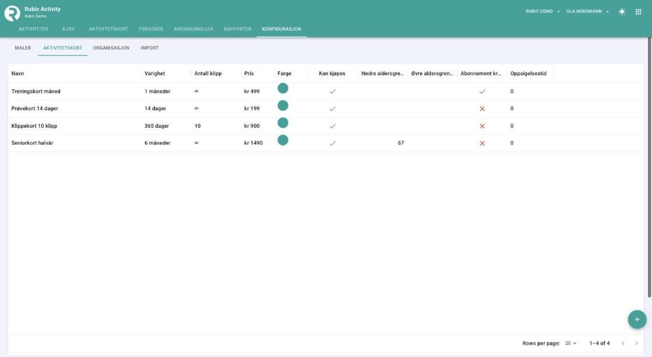Open the OLA NORDMANN user menu
This screenshot has width=652, height=357.
[x=588, y=12]
